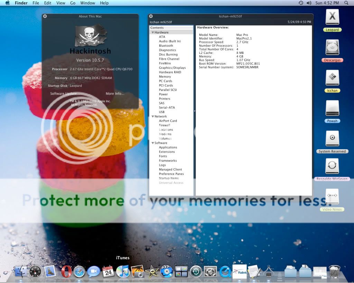
Task: Collapse the Network section triangle
Action: coord(152,116)
